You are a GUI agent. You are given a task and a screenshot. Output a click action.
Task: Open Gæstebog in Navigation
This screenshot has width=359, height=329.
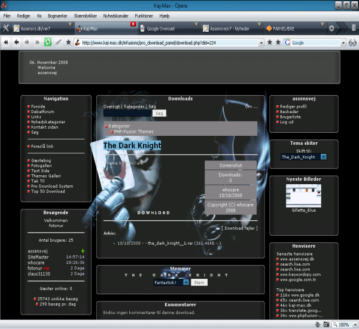point(41,160)
